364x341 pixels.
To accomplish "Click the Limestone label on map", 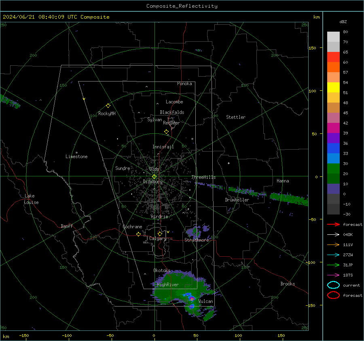I will [76, 157].
